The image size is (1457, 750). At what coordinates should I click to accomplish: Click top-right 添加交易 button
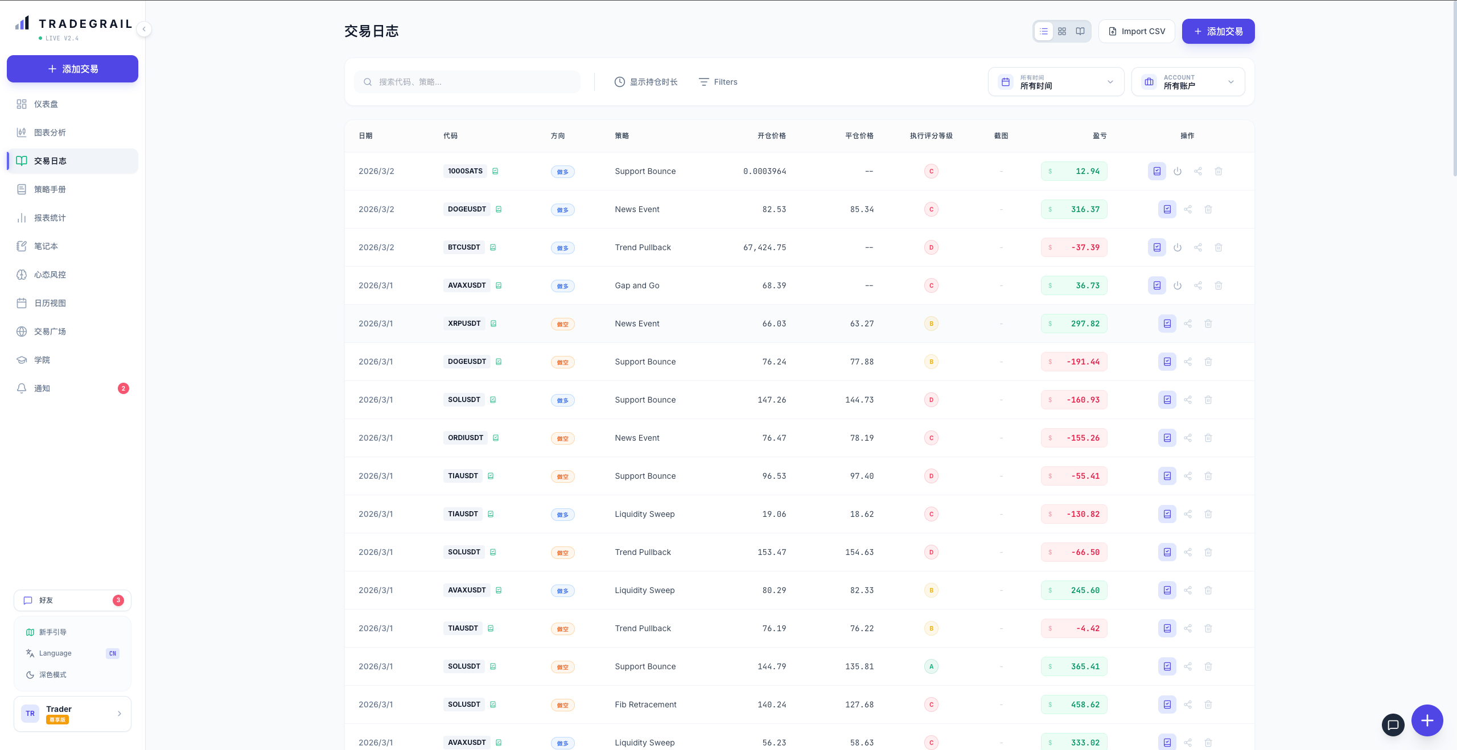1218,31
